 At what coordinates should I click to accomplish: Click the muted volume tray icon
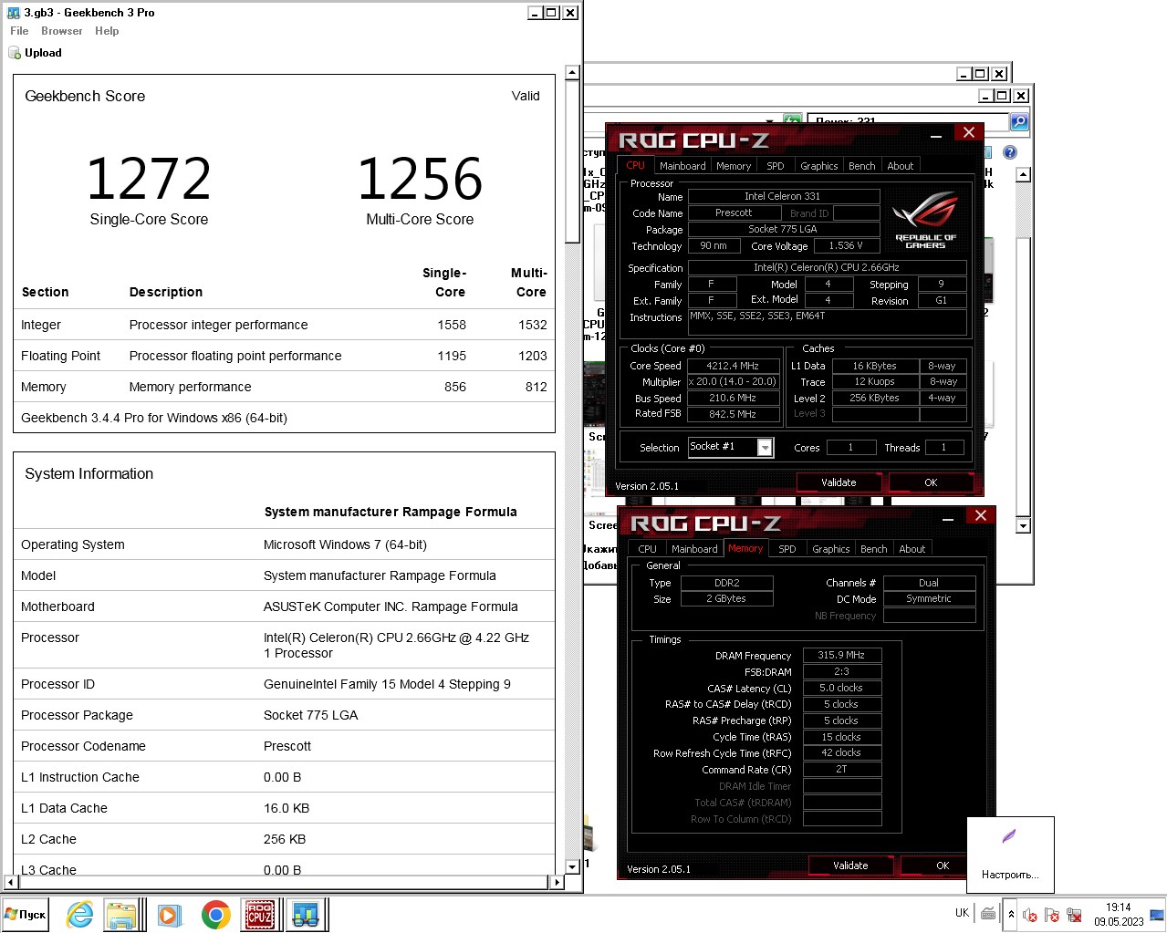pos(1029,915)
